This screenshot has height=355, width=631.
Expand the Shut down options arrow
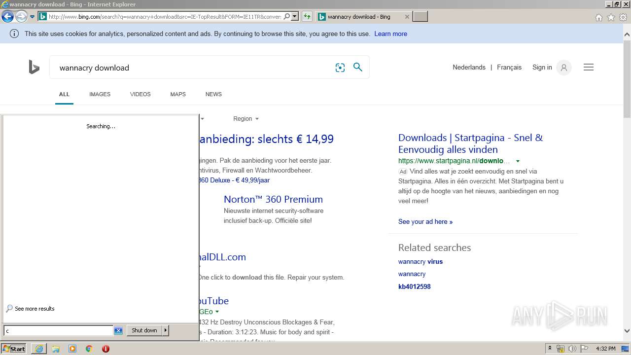[x=166, y=330]
